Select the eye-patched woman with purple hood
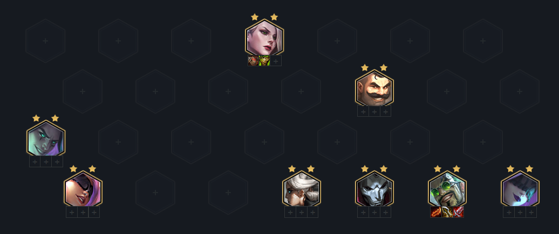The image size is (559, 234). 83,189
